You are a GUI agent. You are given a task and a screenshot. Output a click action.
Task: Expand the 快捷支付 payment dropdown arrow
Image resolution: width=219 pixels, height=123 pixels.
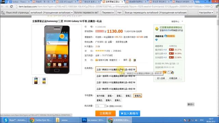(x=119, y=60)
